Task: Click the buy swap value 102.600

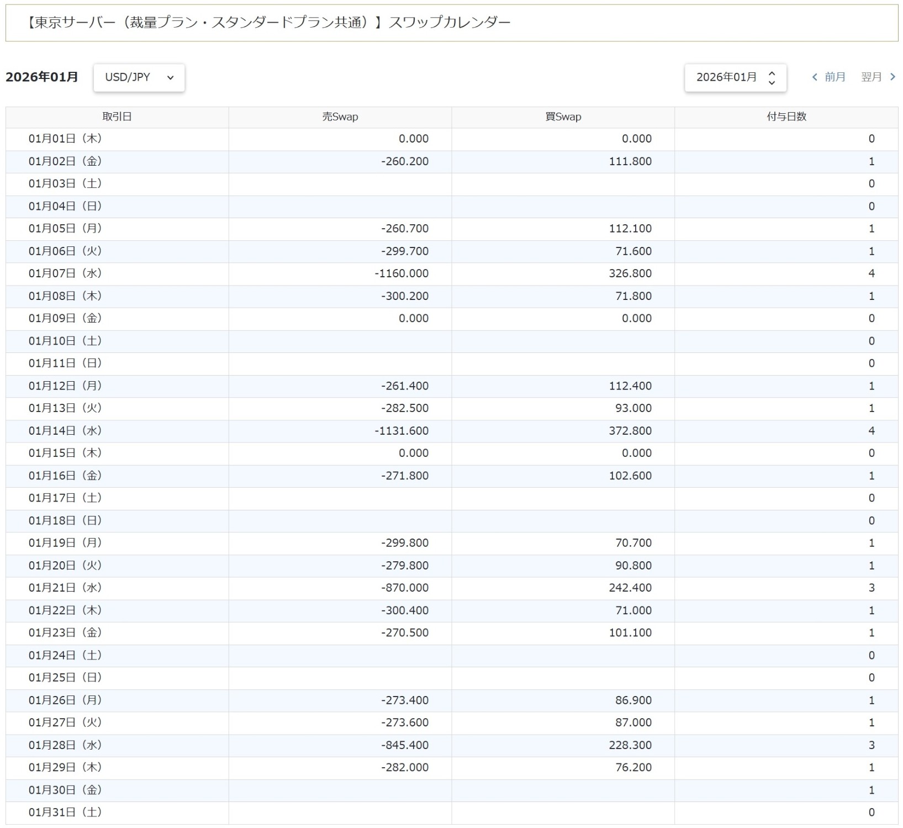Action: (x=630, y=476)
